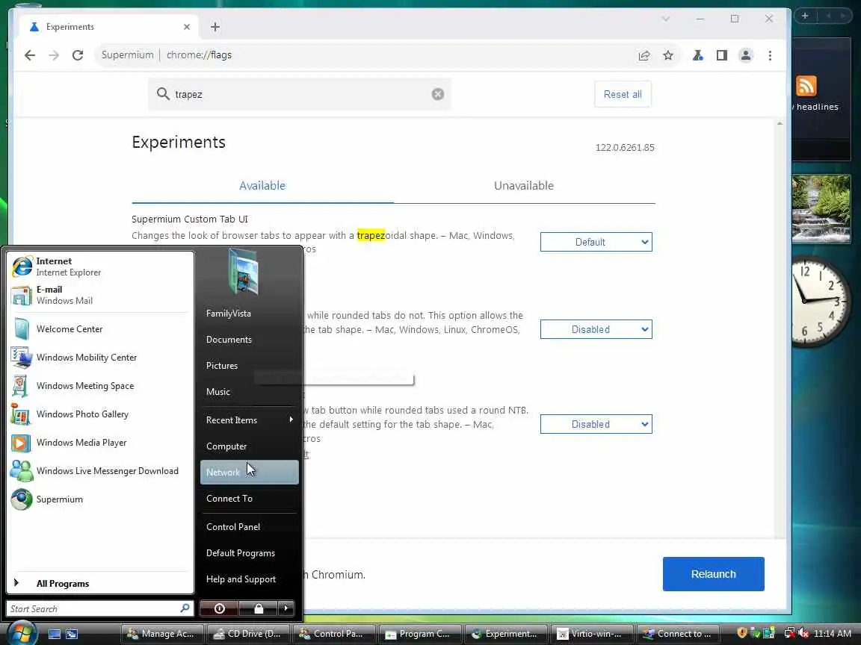Launch Windows Photo Gallery
This screenshot has height=645, width=861.
(x=100, y=414)
